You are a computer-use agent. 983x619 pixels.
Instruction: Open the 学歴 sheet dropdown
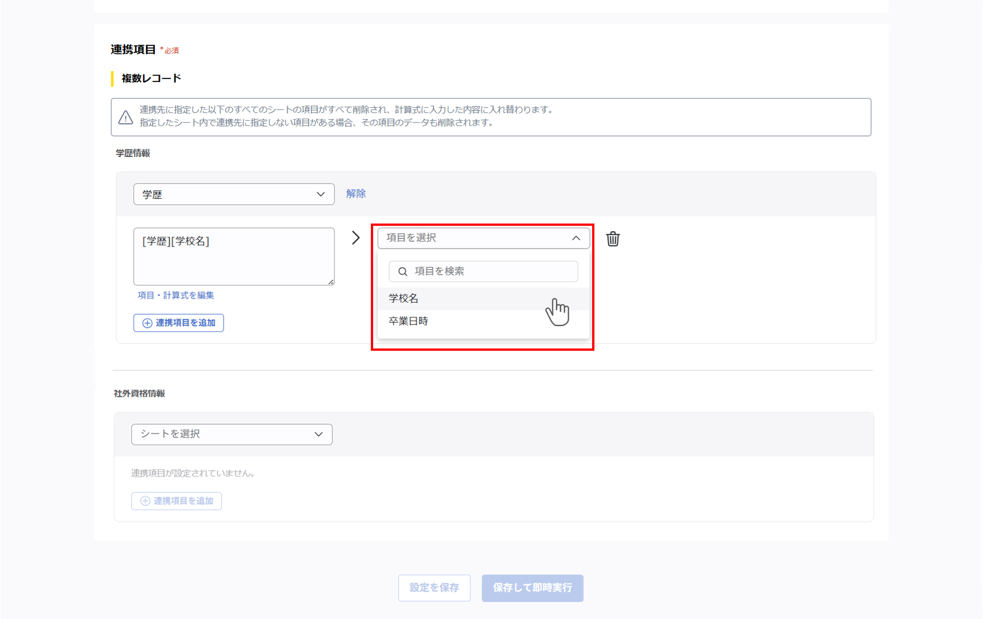coord(234,194)
